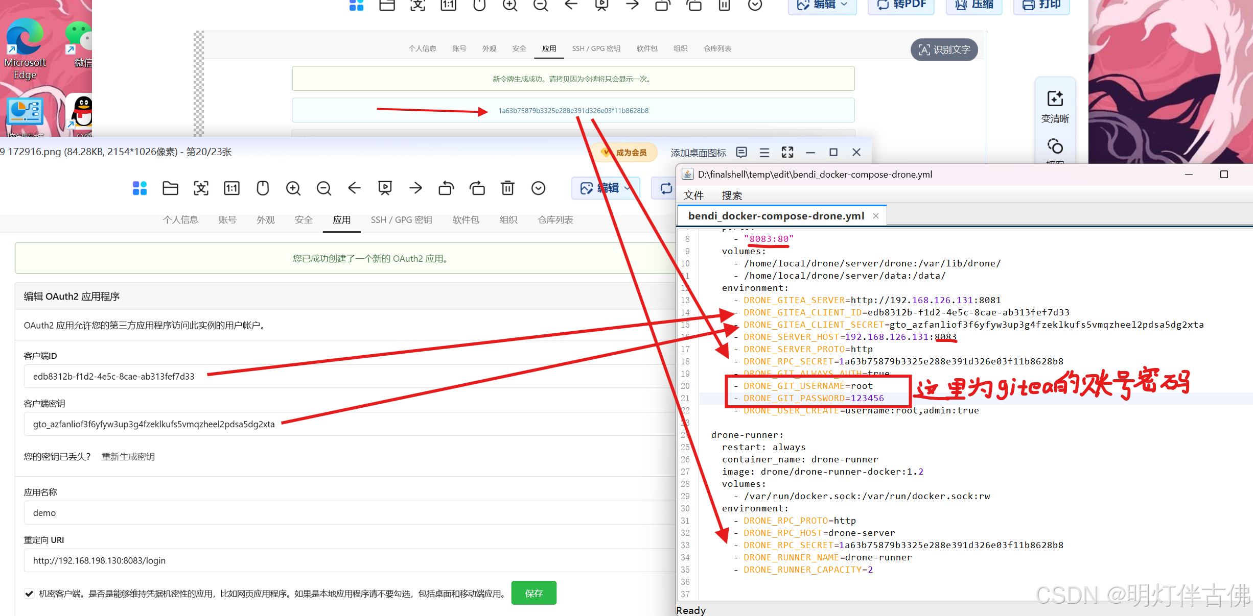Image resolution: width=1253 pixels, height=616 pixels.
Task: Delete image via front viewer trash icon
Action: tap(507, 188)
